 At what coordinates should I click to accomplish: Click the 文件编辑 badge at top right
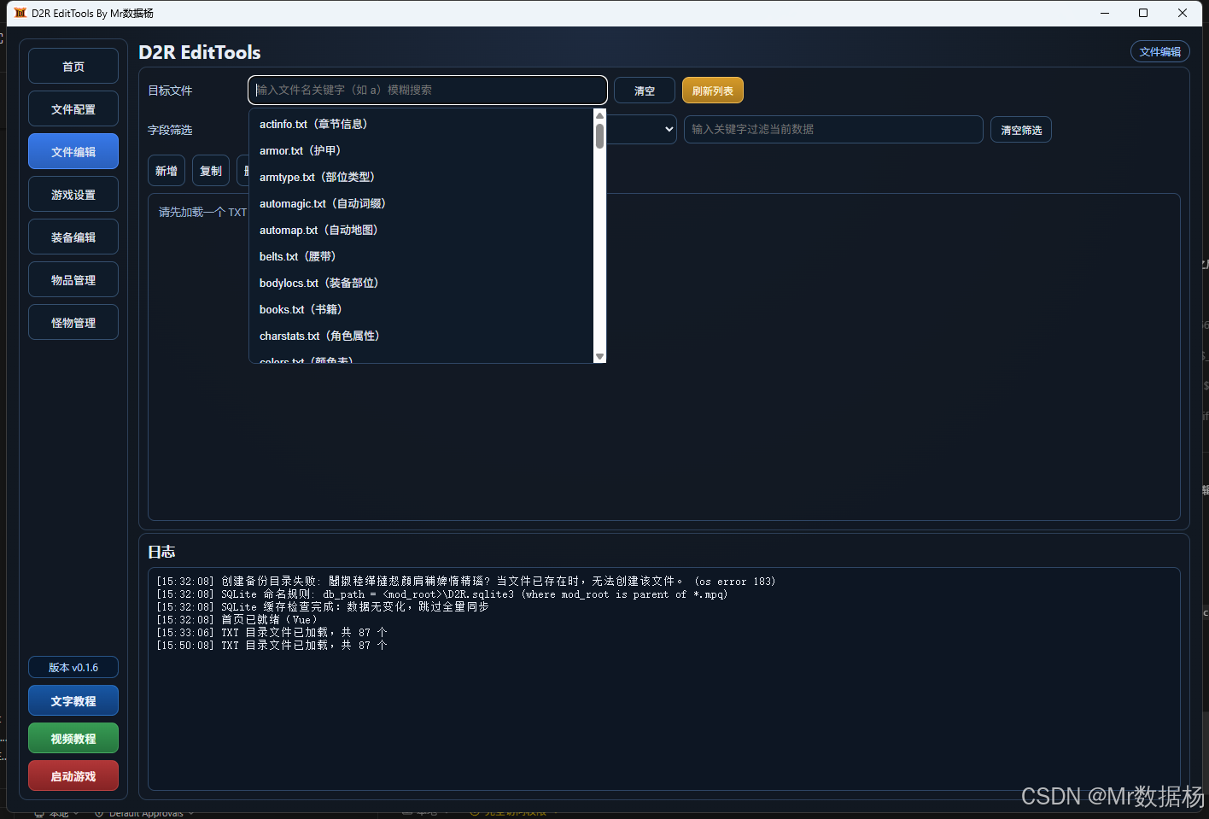point(1160,52)
